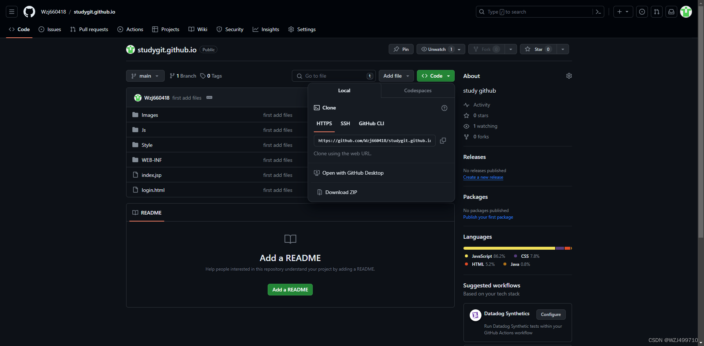Open the create new plus dropdown

[623, 12]
